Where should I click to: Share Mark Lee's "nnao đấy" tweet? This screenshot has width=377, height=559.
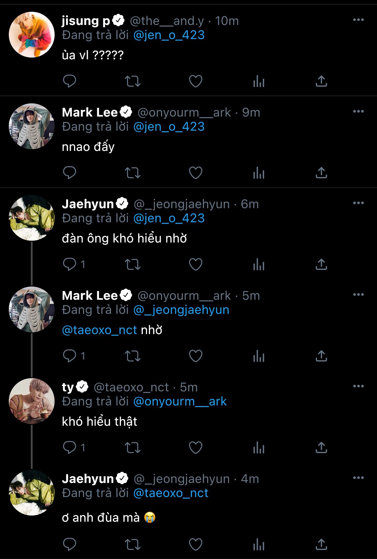321,173
